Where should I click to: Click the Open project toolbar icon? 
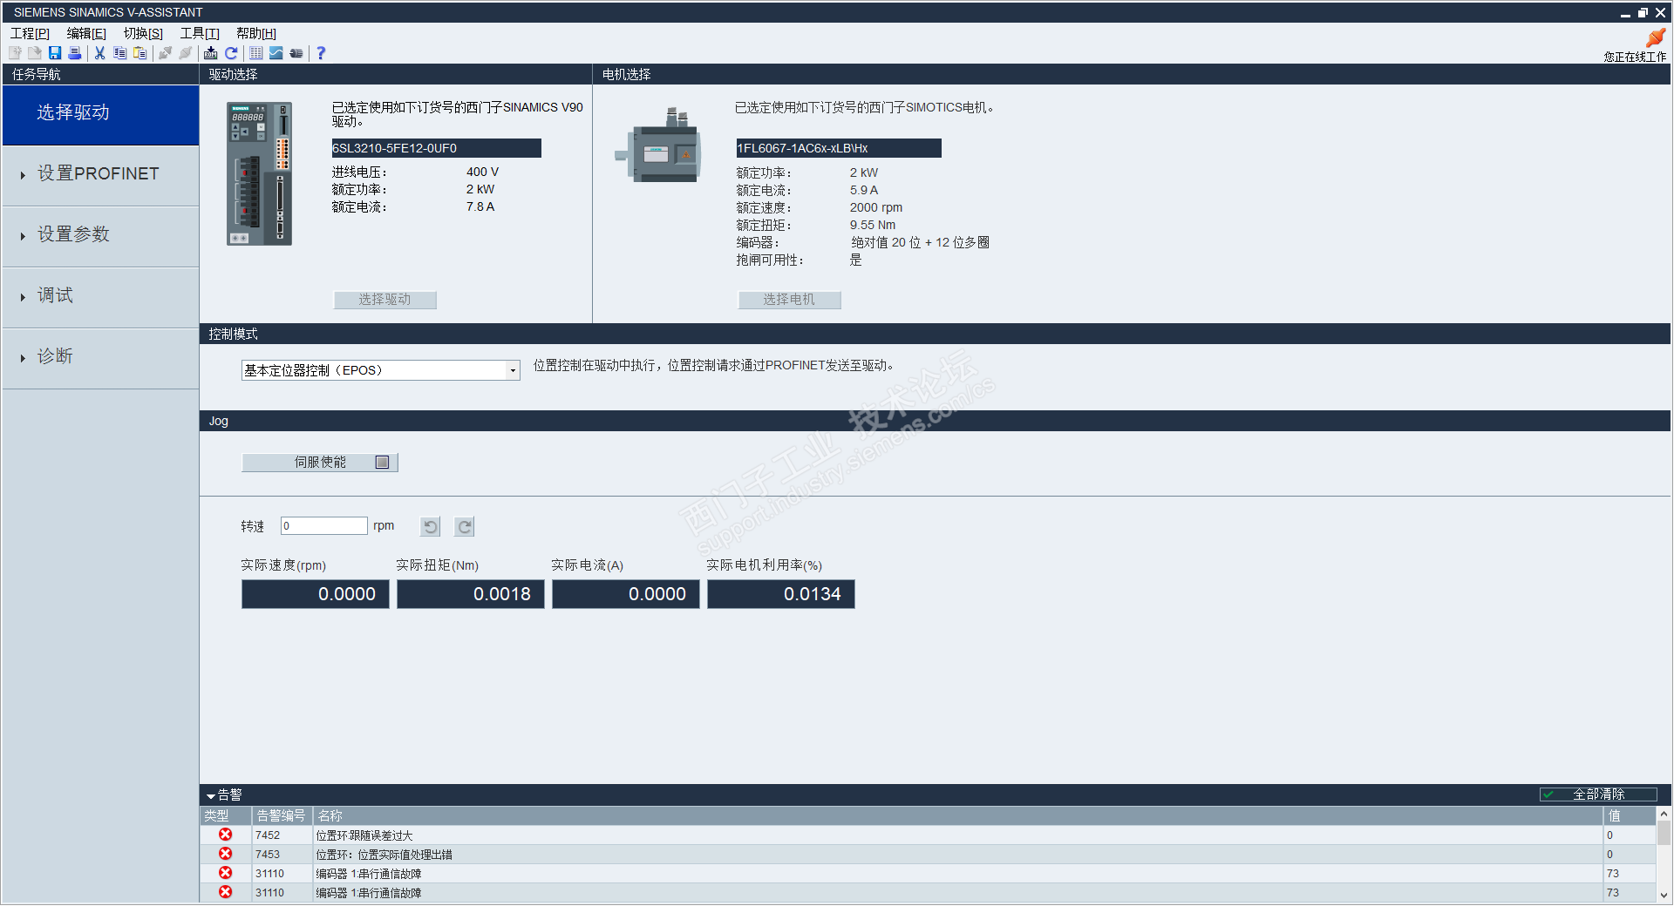[x=35, y=53]
